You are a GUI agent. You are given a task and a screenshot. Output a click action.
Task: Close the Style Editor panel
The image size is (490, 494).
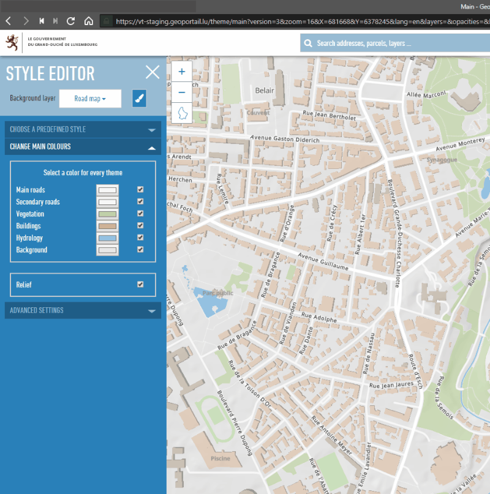153,72
